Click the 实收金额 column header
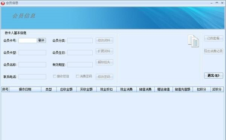 point(87,90)
